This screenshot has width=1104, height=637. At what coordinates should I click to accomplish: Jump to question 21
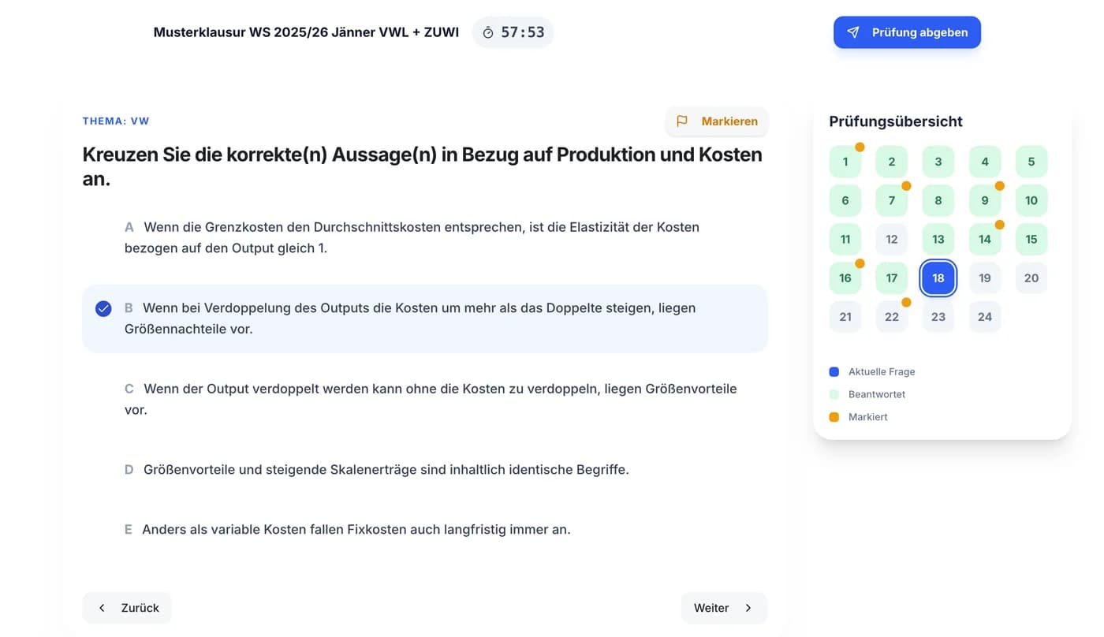pos(845,316)
